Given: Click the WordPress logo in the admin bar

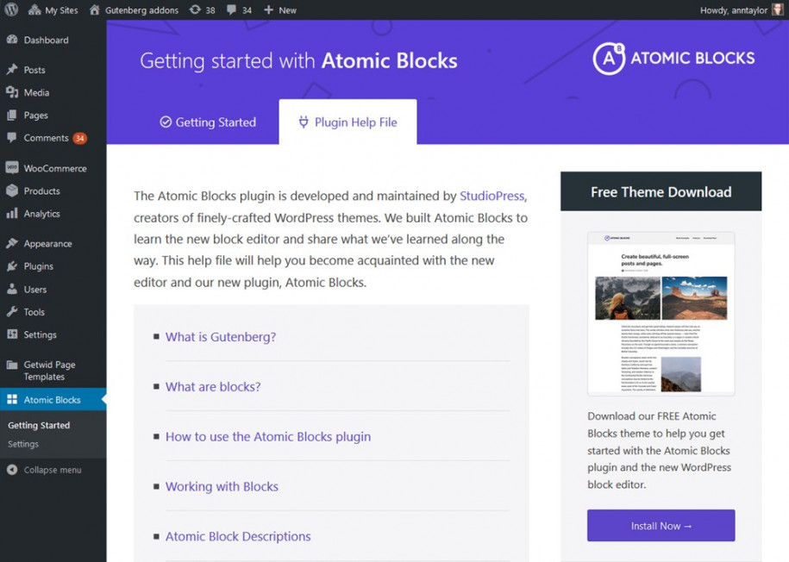Looking at the screenshot, I should pyautogui.click(x=9, y=9).
